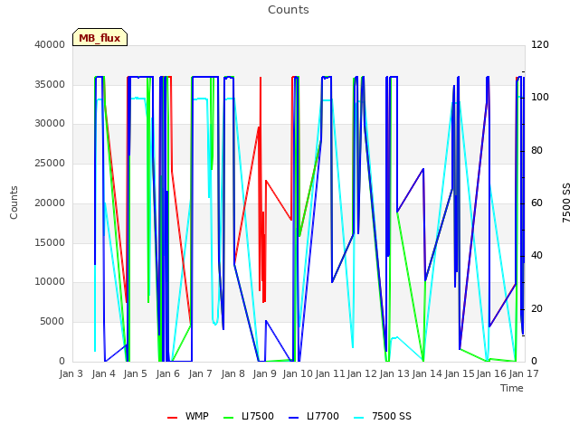Viewport: 579px width, 434px height.
Task: Toggle the LI7500 legend entry
Action: click(249, 416)
